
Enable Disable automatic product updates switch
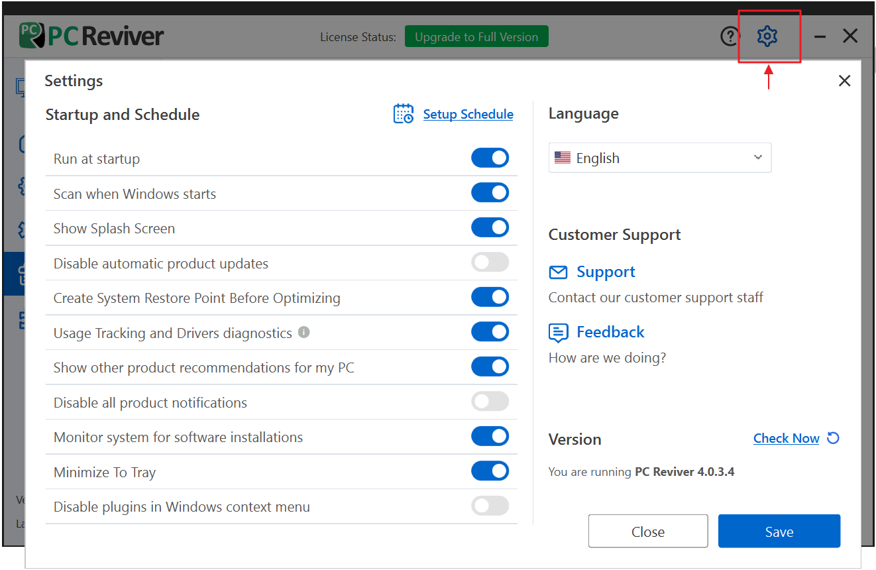490,262
